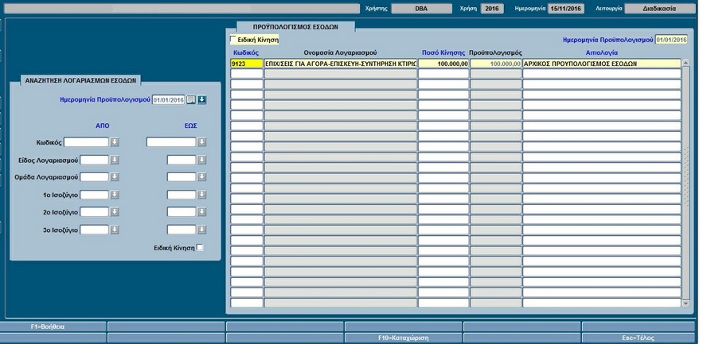703x344 pixels.
Task: Click the Ημερομηνία field showing 15/11/2016
Action: (566, 9)
